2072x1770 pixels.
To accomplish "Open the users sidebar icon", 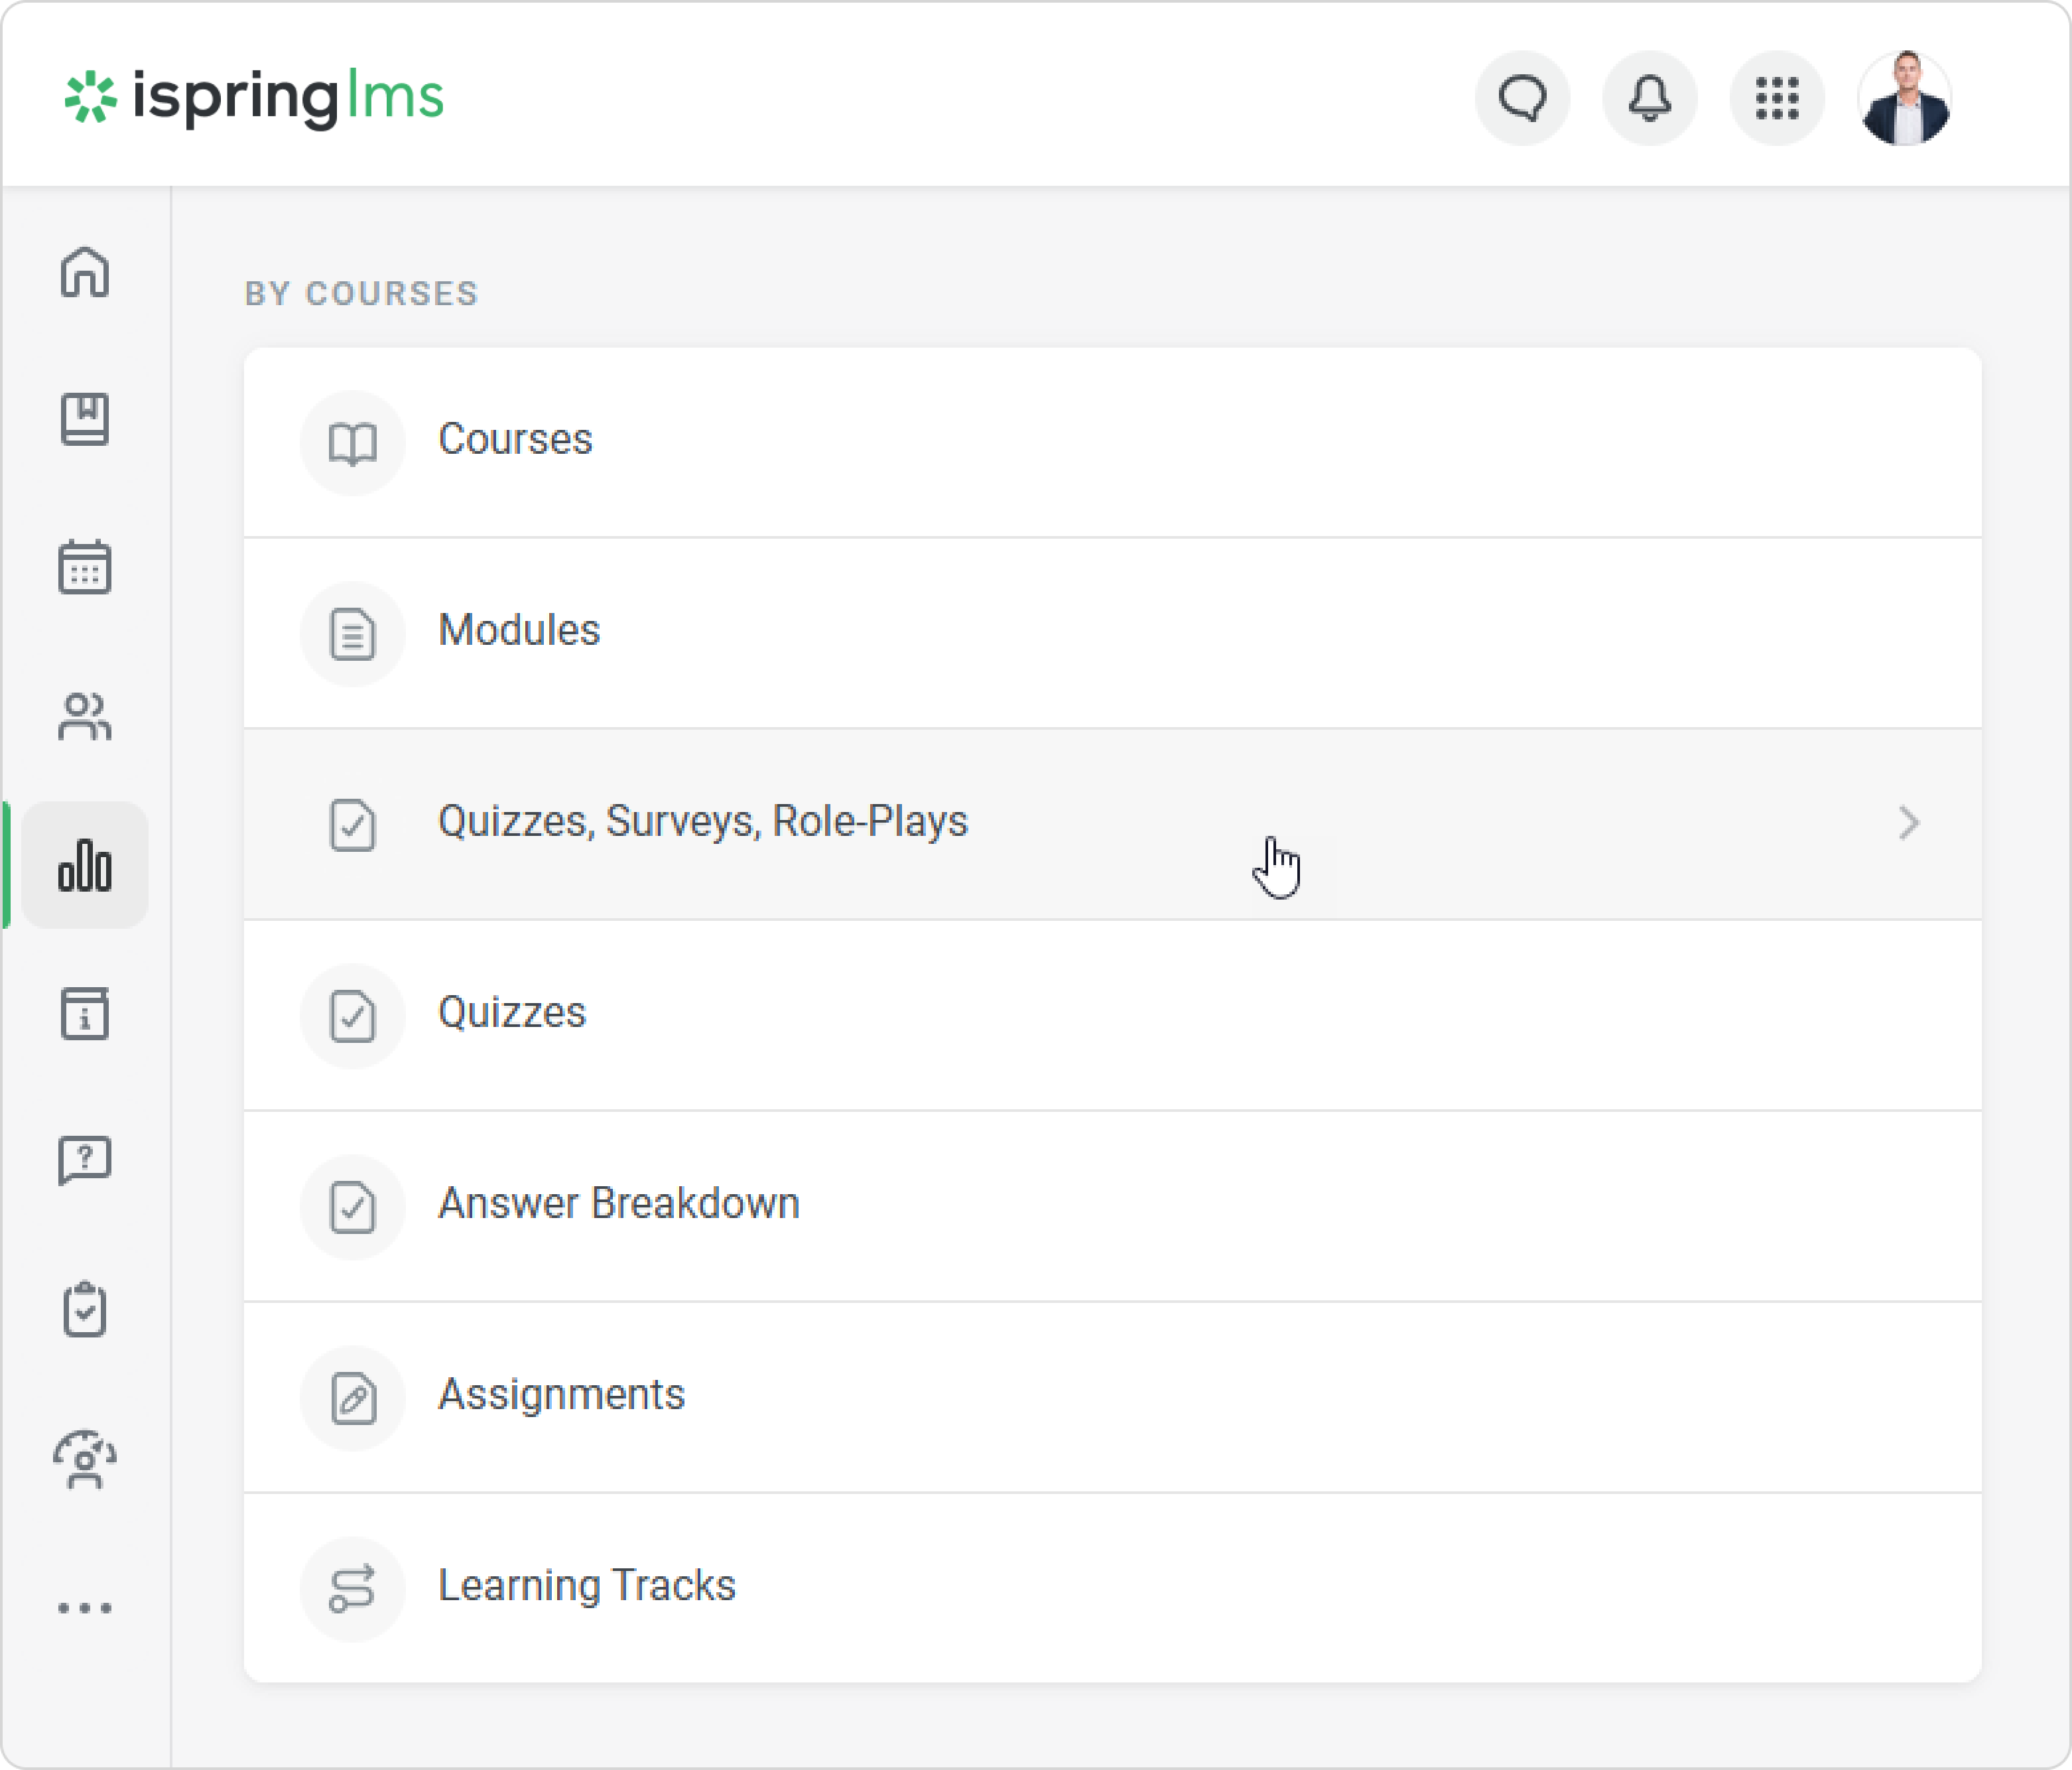I will click(x=85, y=716).
